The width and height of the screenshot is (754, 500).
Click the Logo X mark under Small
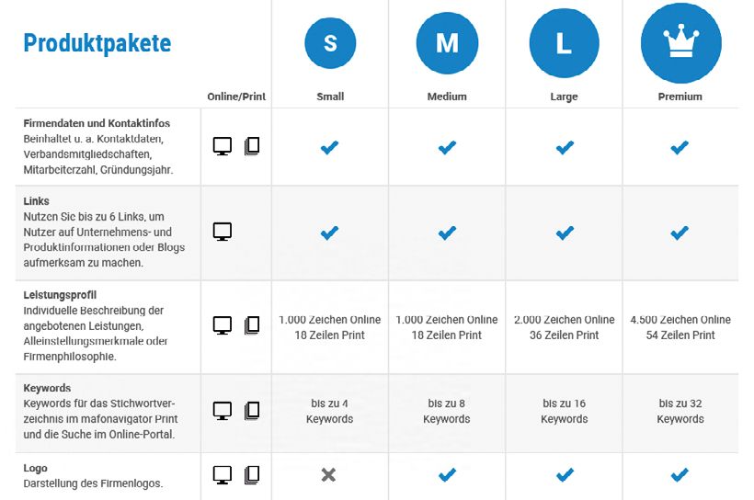329,475
